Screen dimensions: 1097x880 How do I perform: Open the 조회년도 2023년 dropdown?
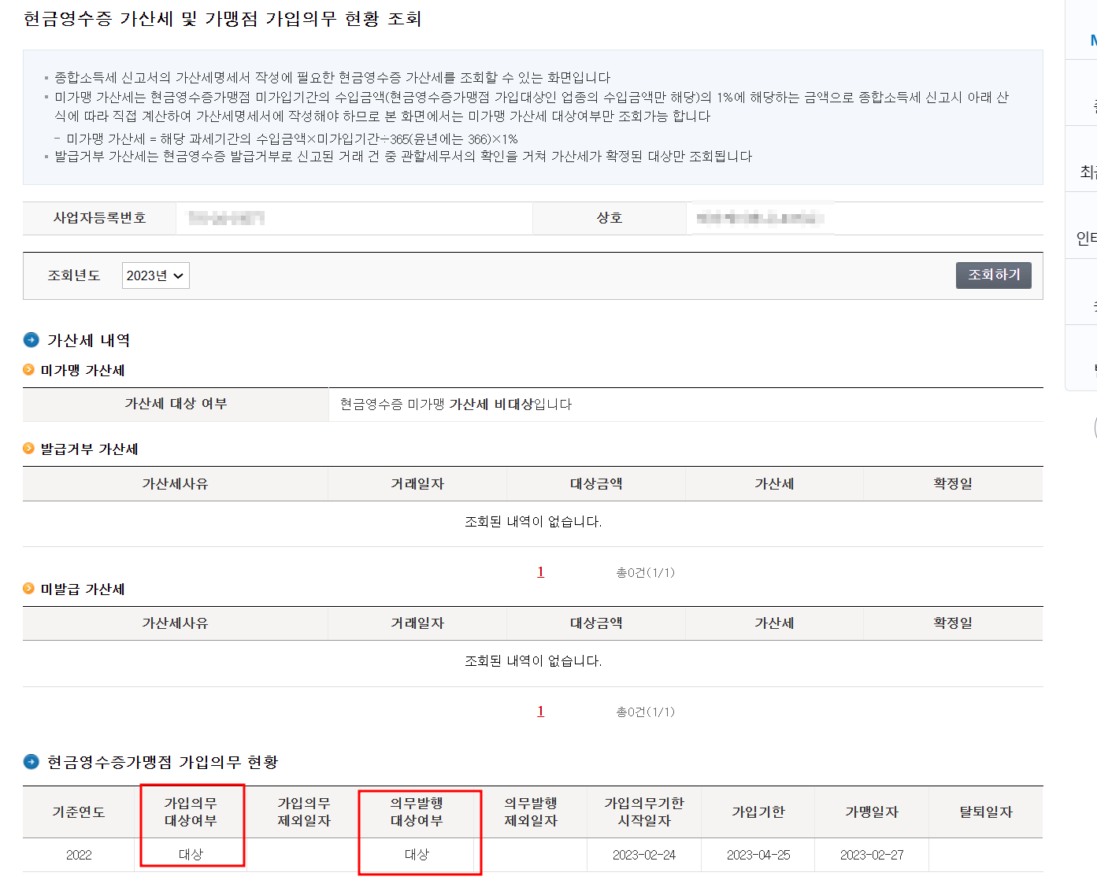[x=155, y=275]
